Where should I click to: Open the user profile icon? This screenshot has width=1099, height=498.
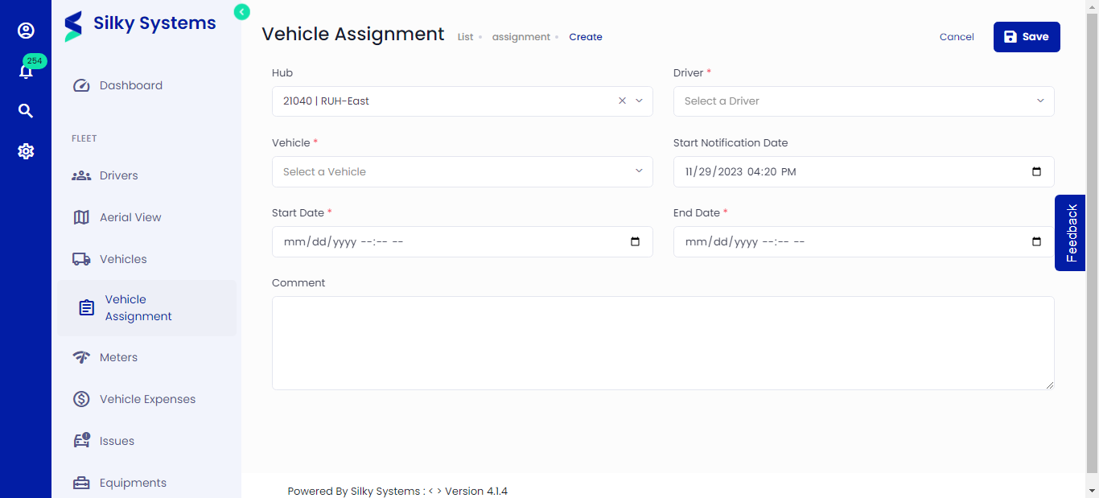[x=26, y=31]
